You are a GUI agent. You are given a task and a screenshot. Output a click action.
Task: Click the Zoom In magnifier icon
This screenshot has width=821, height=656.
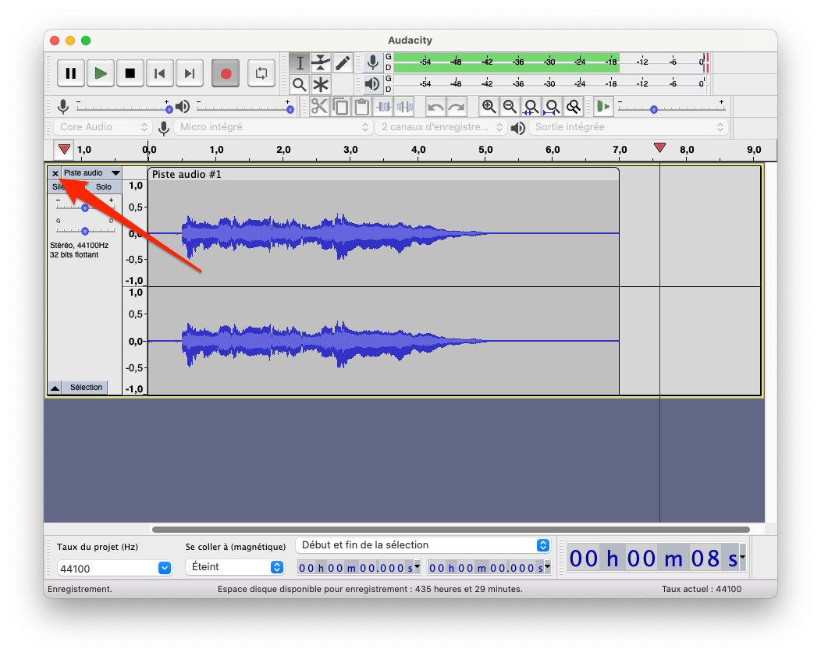(x=489, y=107)
